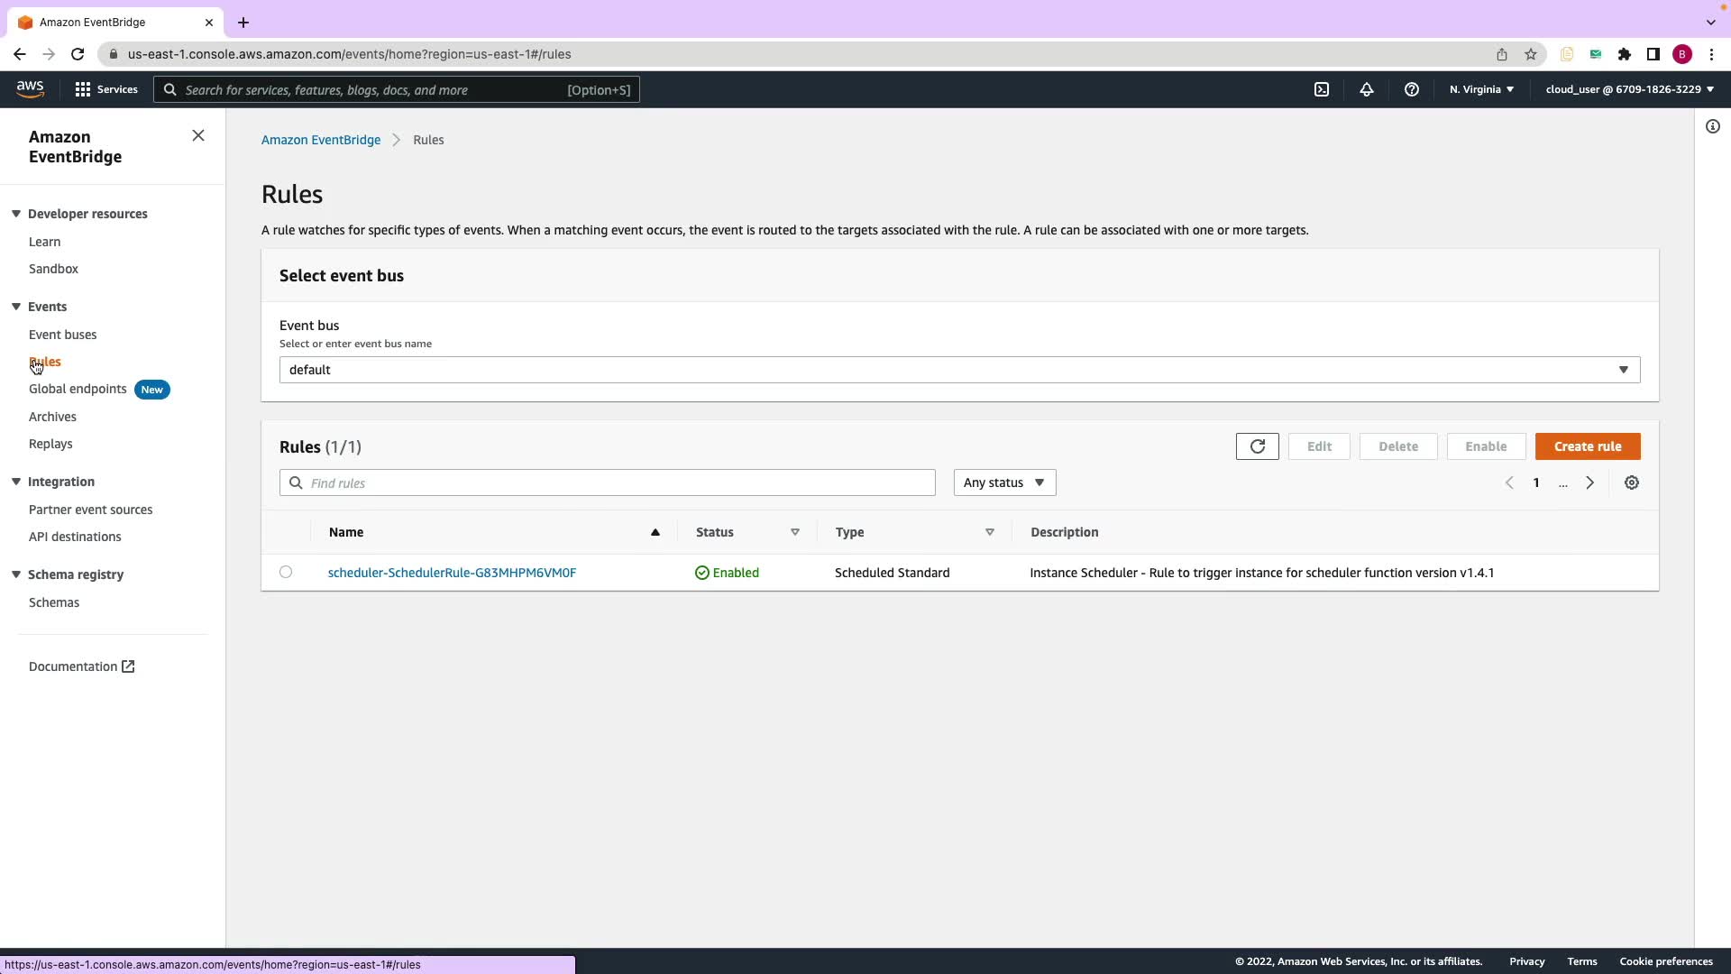Open table preferences gear icon
This screenshot has height=974, width=1731.
1631,482
